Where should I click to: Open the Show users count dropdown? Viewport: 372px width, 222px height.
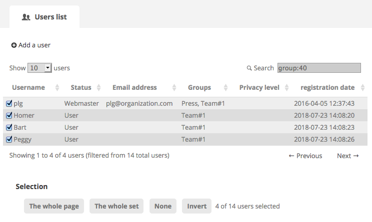point(39,68)
